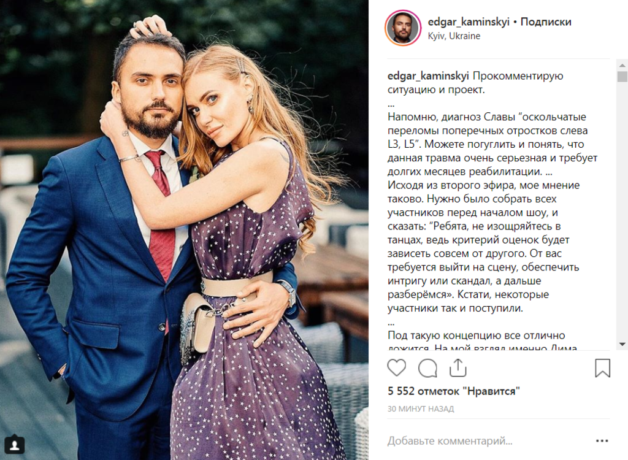Open comments with the speech bubble icon
The height and width of the screenshot is (460, 628).
(x=427, y=368)
